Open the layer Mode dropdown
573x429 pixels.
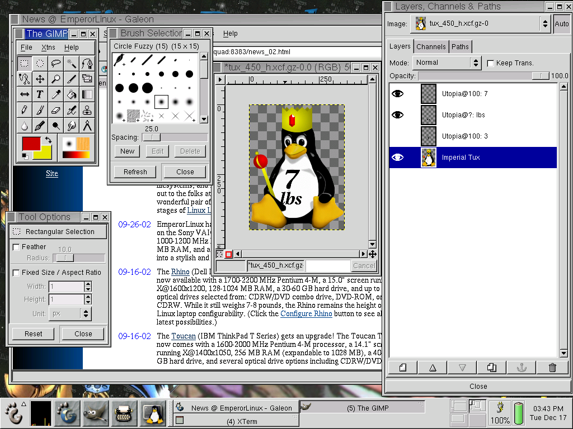point(447,63)
